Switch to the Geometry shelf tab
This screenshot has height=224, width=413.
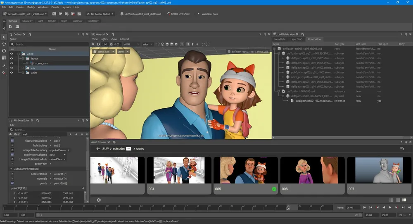coord(27,21)
